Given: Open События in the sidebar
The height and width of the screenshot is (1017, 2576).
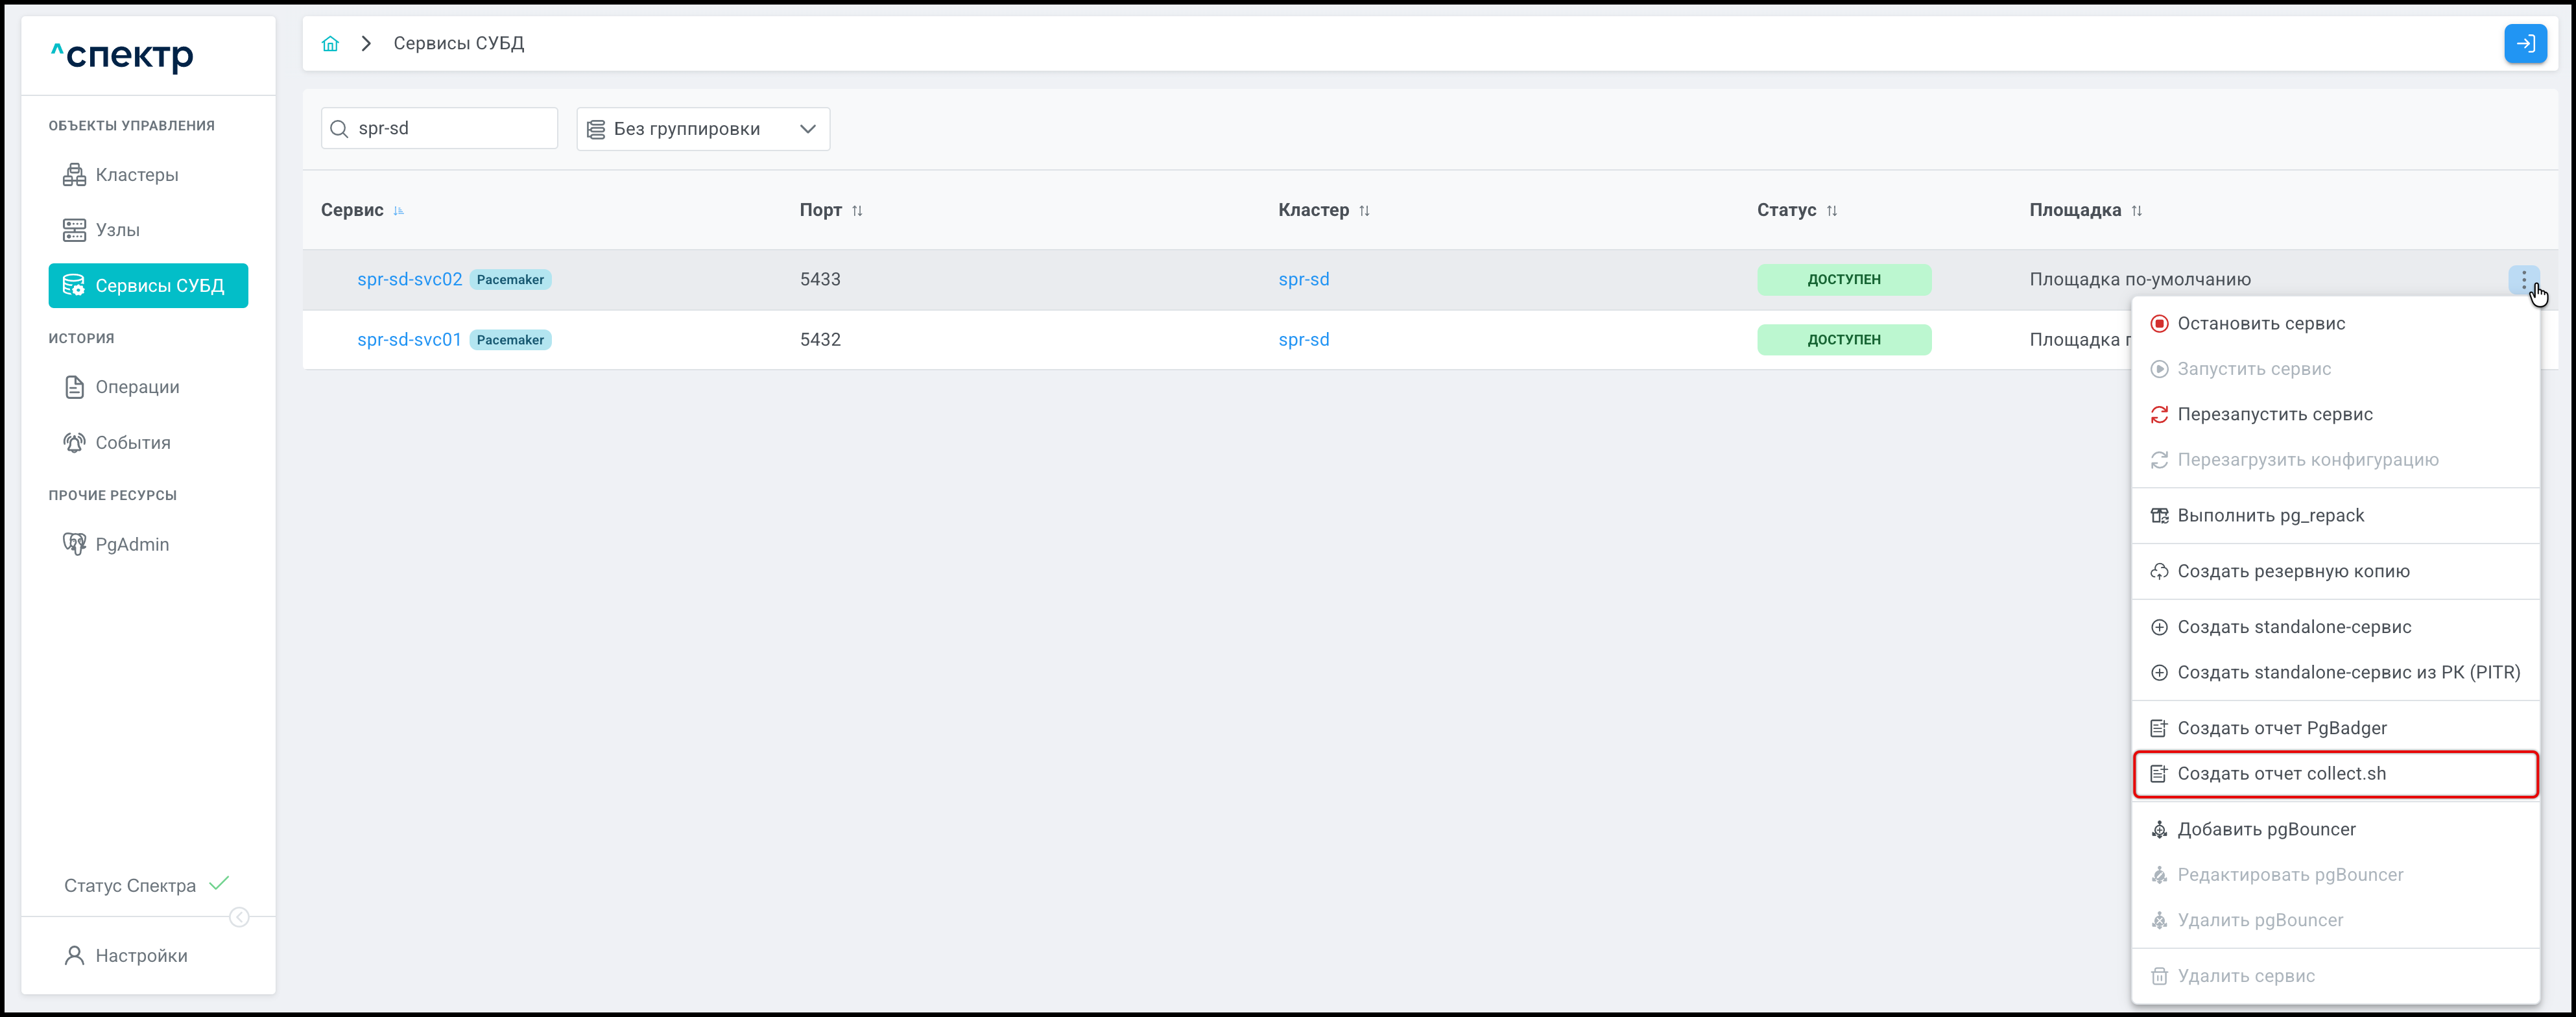Looking at the screenshot, I should (x=132, y=442).
